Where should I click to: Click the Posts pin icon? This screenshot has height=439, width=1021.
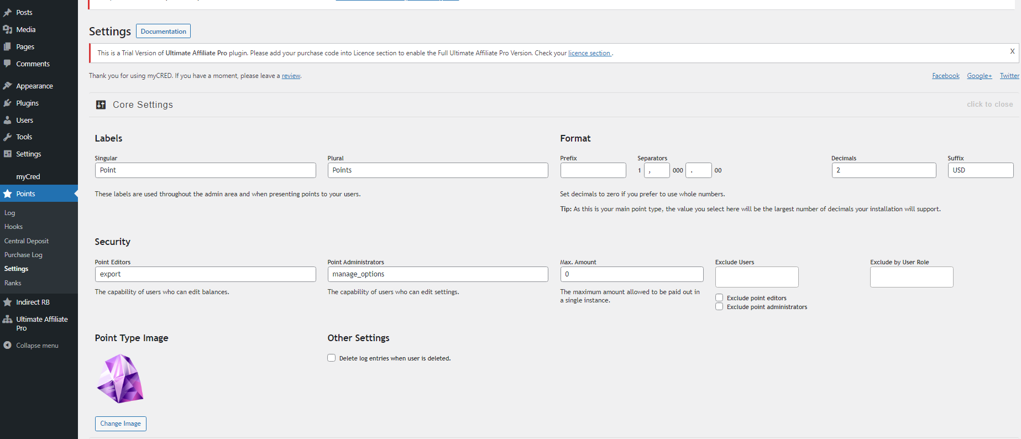pos(8,12)
